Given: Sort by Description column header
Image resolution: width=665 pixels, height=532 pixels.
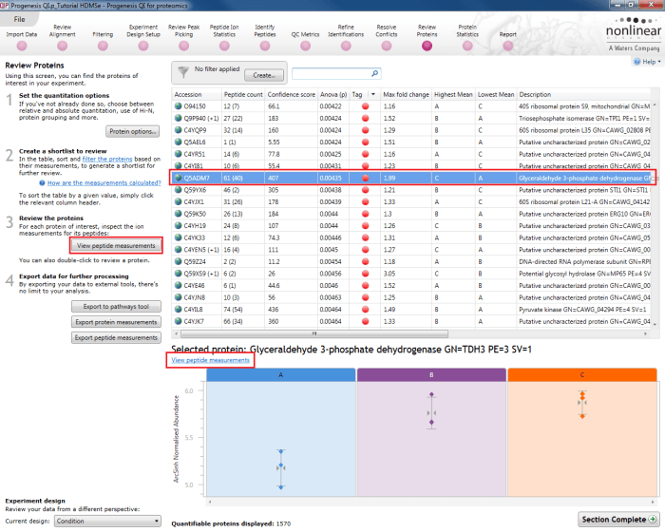Looking at the screenshot, I should click(x=583, y=95).
